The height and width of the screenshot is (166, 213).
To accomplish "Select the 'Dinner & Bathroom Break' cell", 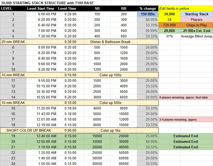I will tap(110, 42).
